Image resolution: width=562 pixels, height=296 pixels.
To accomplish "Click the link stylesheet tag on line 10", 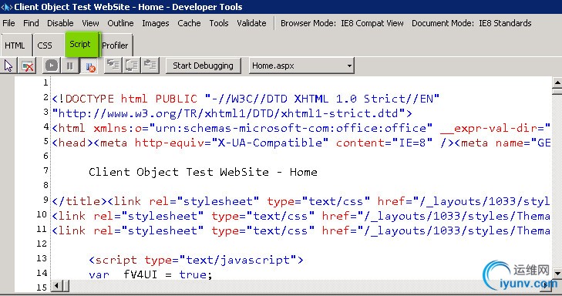I will [301, 216].
